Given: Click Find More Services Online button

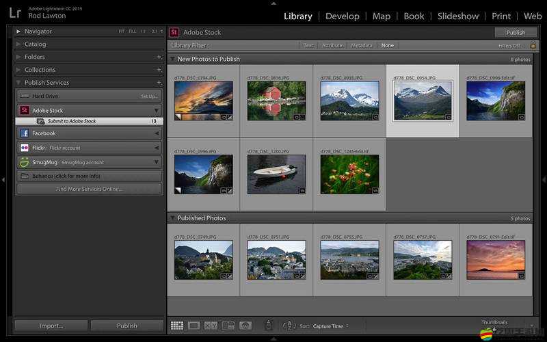Looking at the screenshot, I should [90, 189].
